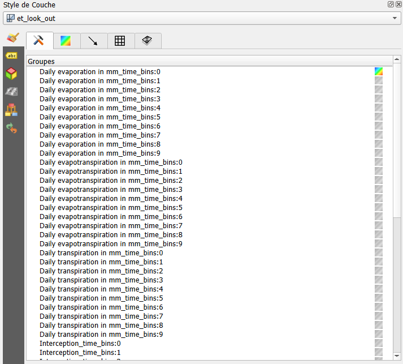This screenshot has width=403, height=364.
Task: Open the Symbology paintbrush sidebar icon
Action: pyautogui.click(x=12, y=38)
